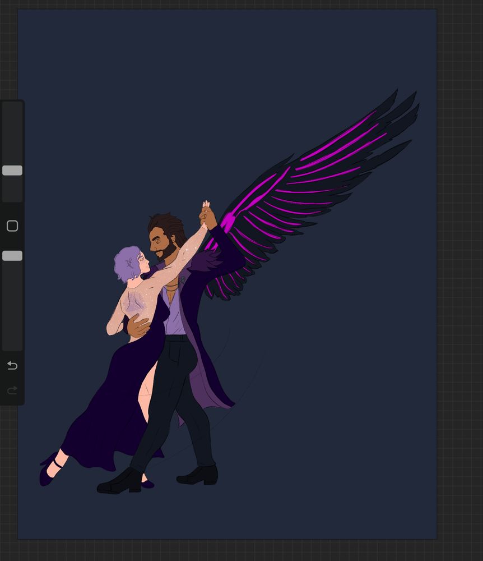Tap the undo arrow in the sidebar
Viewport: 483px width, 561px height.
pyautogui.click(x=12, y=365)
